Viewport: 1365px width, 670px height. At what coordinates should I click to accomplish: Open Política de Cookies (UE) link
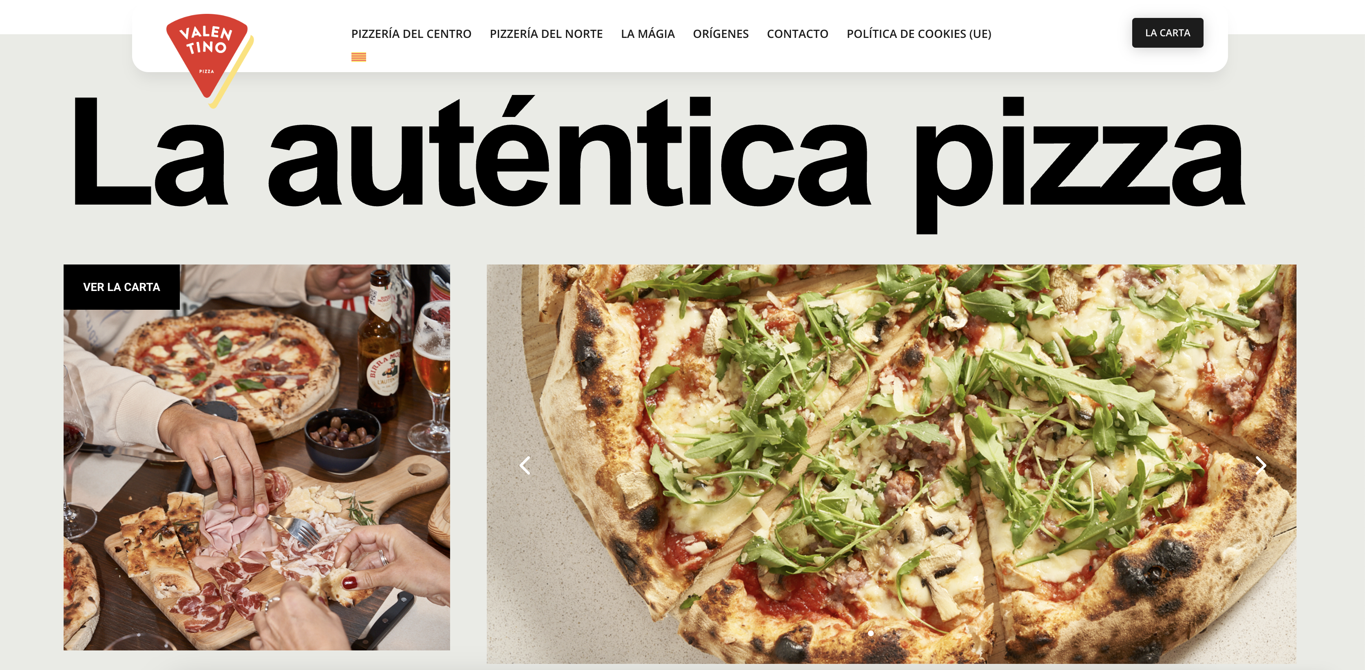[919, 33]
